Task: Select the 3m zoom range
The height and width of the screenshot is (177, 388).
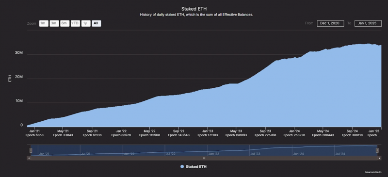Action: point(54,23)
